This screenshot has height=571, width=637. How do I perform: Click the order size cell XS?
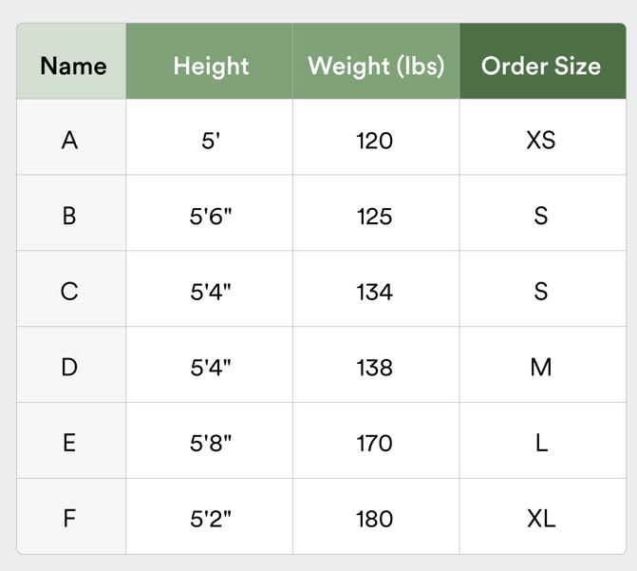[541, 141]
